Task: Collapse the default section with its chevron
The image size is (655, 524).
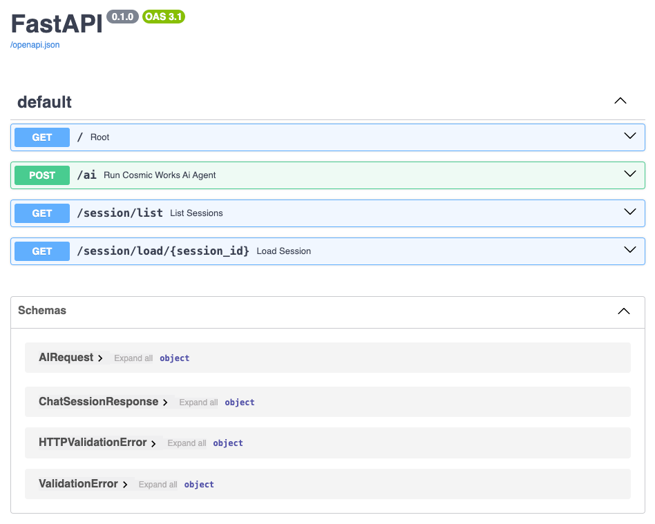Action: point(620,101)
